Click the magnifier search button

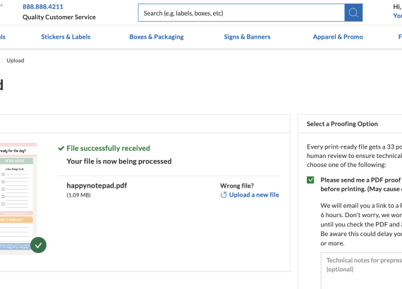[x=353, y=13]
